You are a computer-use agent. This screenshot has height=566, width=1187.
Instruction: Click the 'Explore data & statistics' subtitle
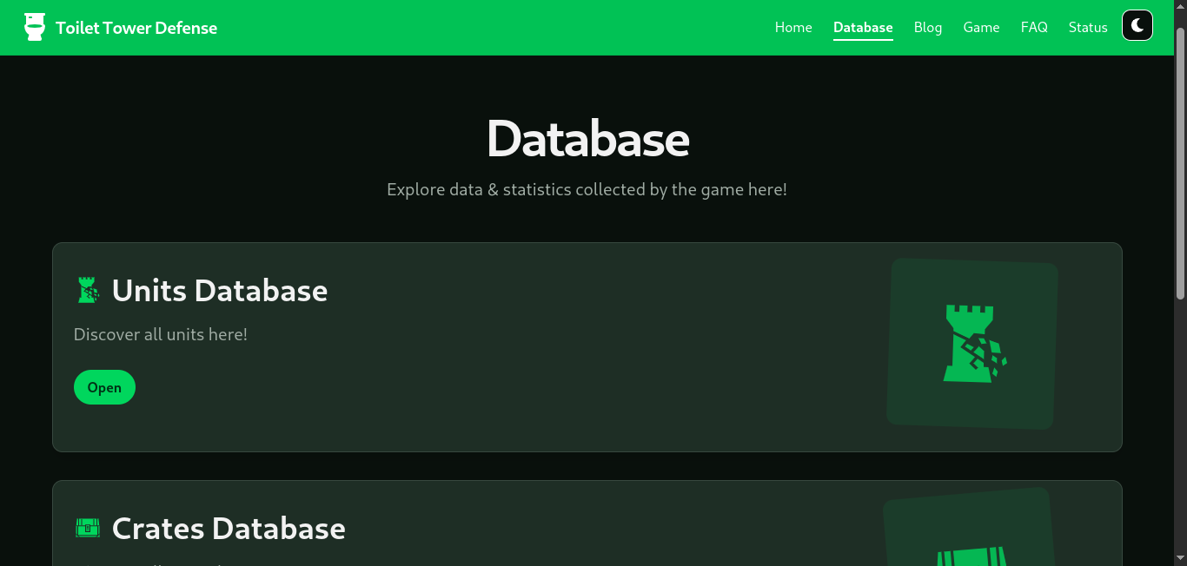pos(587,189)
